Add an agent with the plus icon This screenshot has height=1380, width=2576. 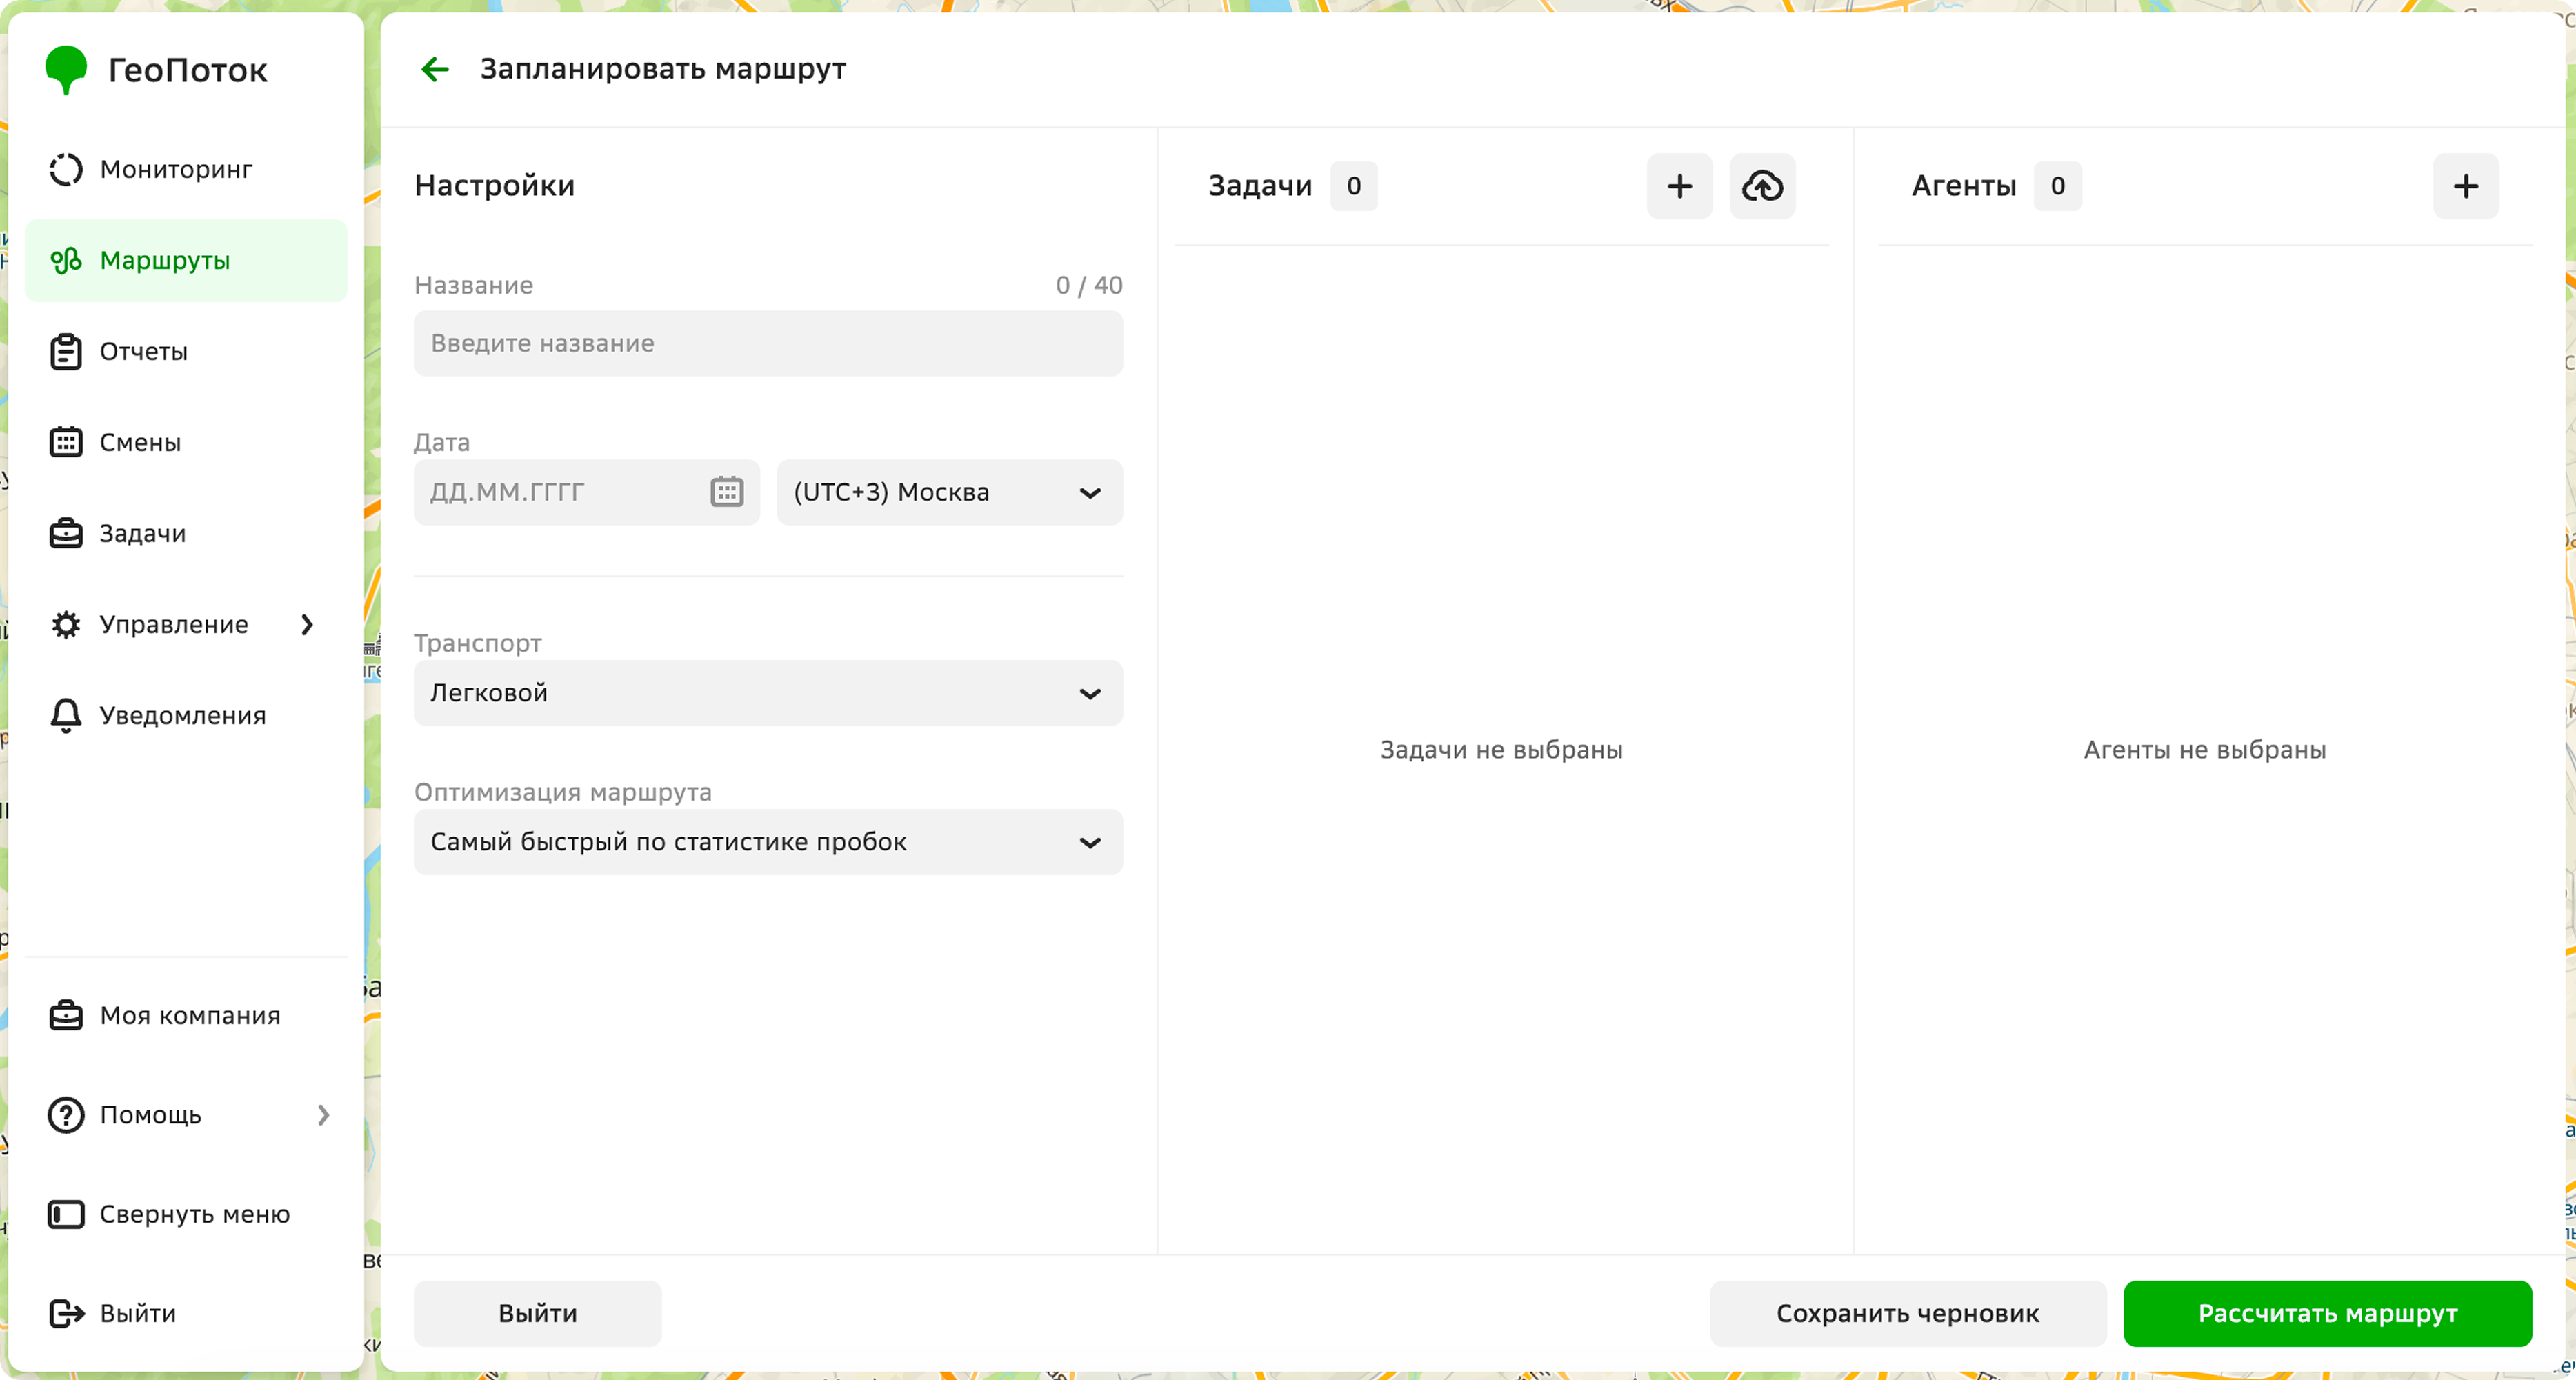[x=2465, y=186]
